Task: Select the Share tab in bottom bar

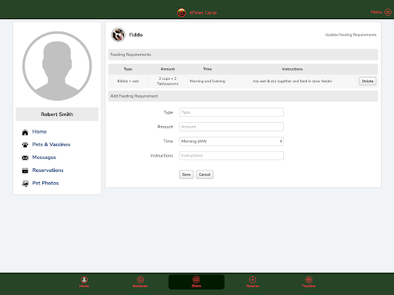Action: pos(196,282)
